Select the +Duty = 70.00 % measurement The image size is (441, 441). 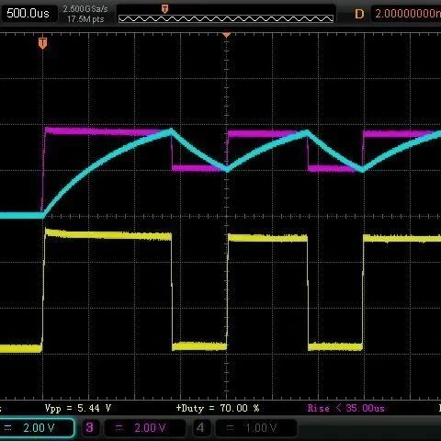(x=218, y=408)
